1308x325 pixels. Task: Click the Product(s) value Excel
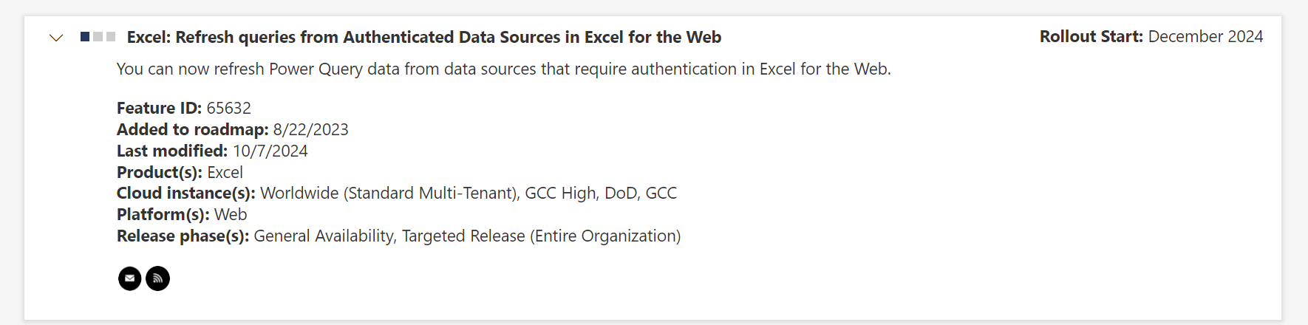225,172
